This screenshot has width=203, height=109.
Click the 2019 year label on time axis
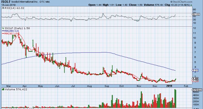pos(169,86)
